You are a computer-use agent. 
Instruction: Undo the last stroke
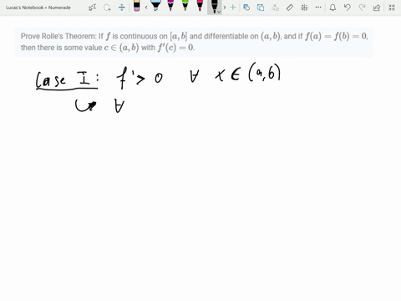(x=348, y=8)
